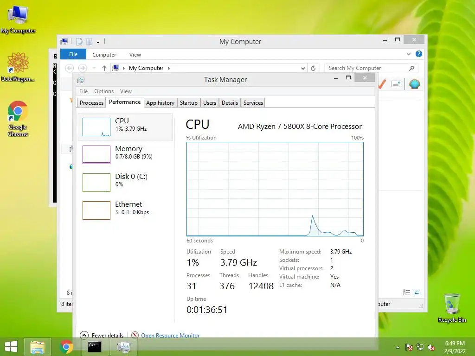
Task: Open Resource Monitor link
Action: point(170,336)
